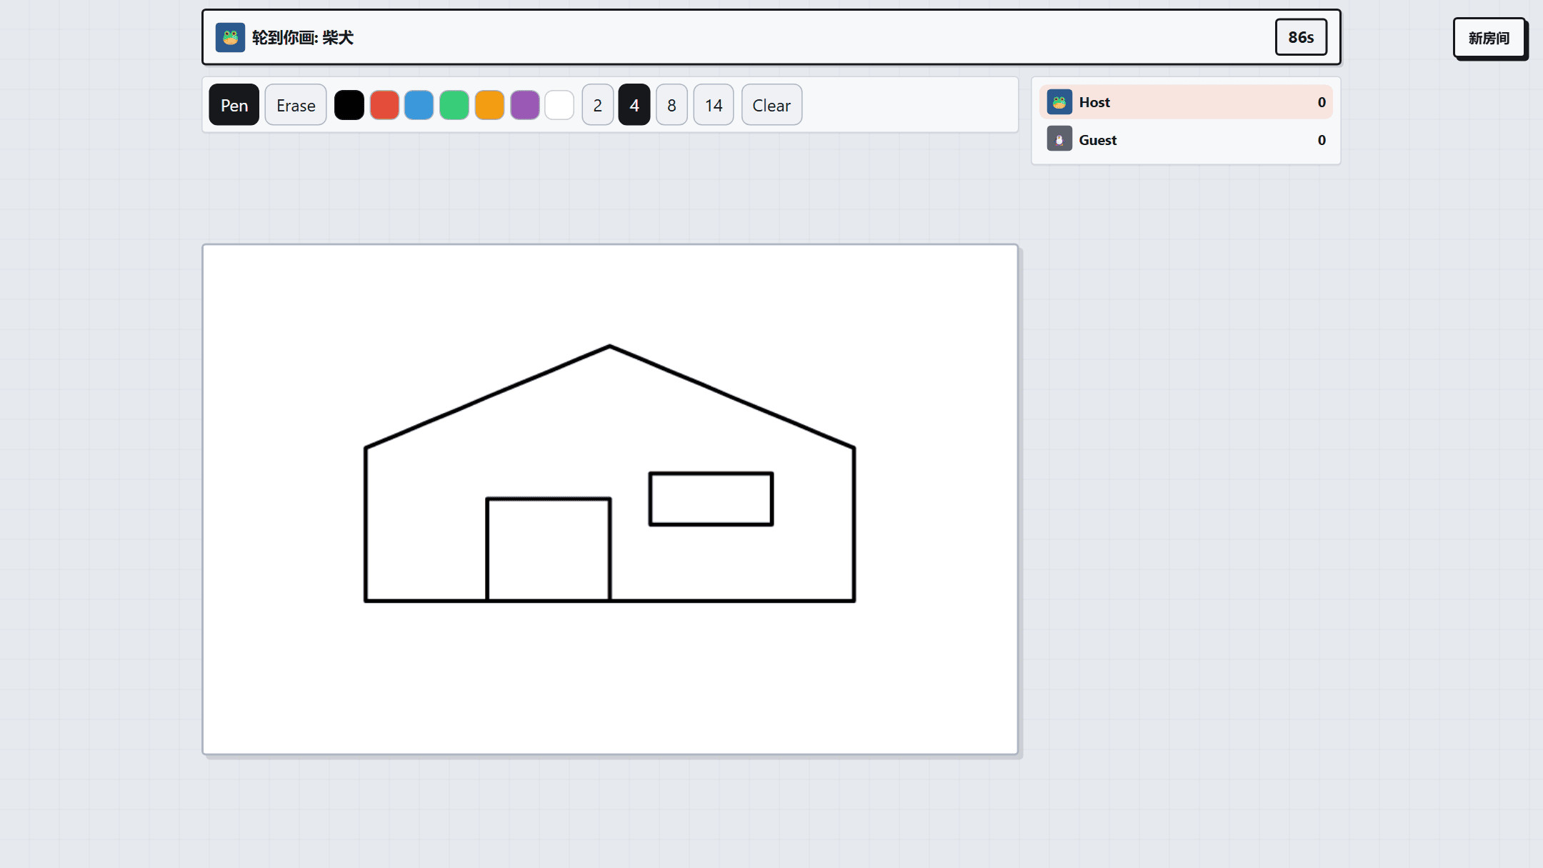Set brush size to 2

598,105
